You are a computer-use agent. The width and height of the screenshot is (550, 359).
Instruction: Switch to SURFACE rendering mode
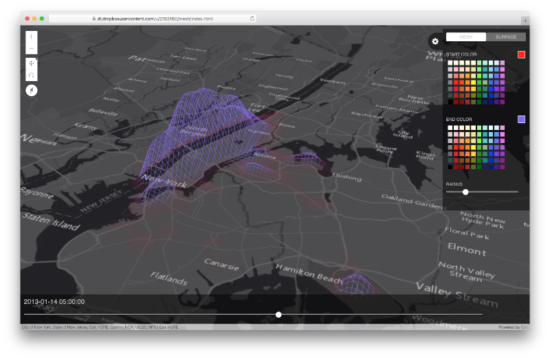[506, 37]
